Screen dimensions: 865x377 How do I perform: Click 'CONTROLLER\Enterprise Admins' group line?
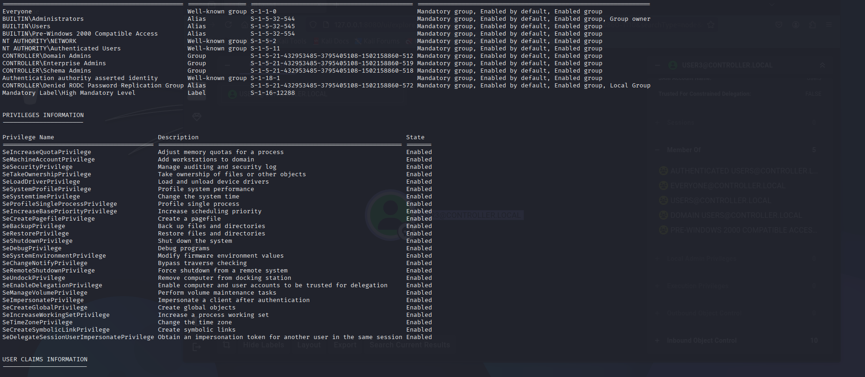click(54, 63)
